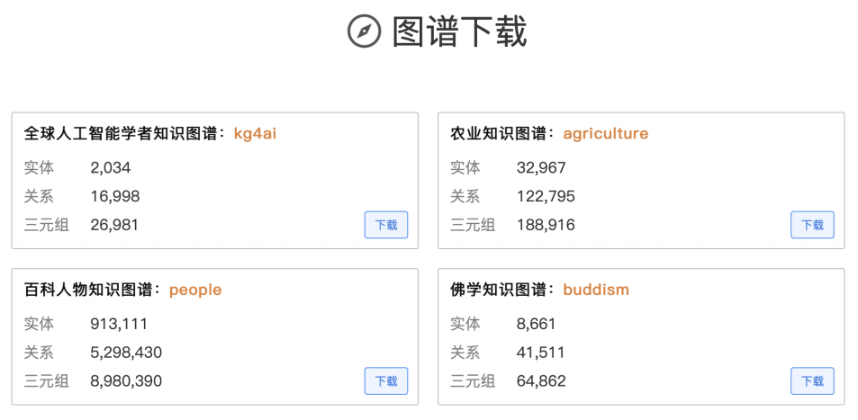Open the kg4ai link

pos(255,134)
